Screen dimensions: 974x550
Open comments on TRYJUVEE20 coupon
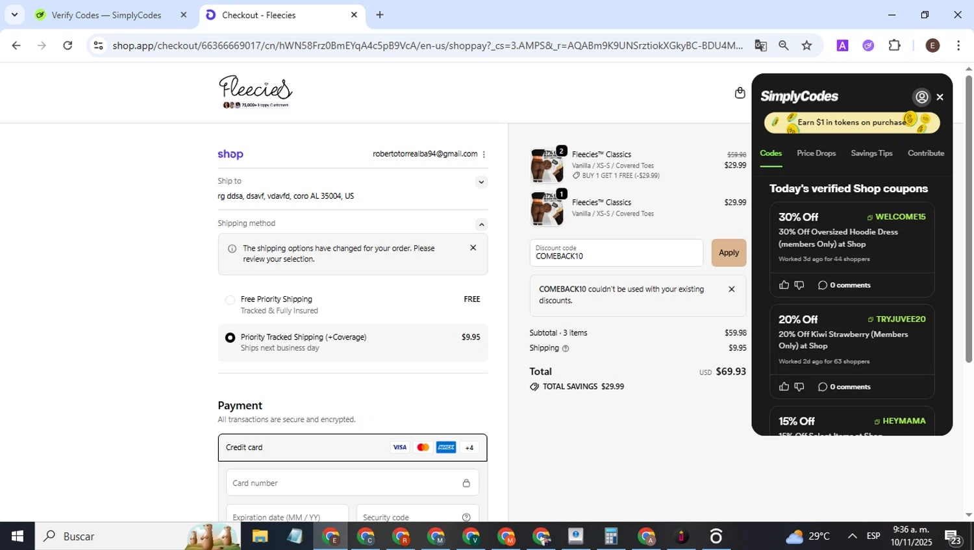pos(844,386)
